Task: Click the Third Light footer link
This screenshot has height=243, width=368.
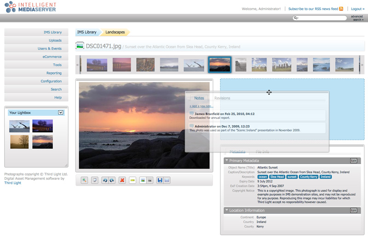Action: (x=13, y=183)
